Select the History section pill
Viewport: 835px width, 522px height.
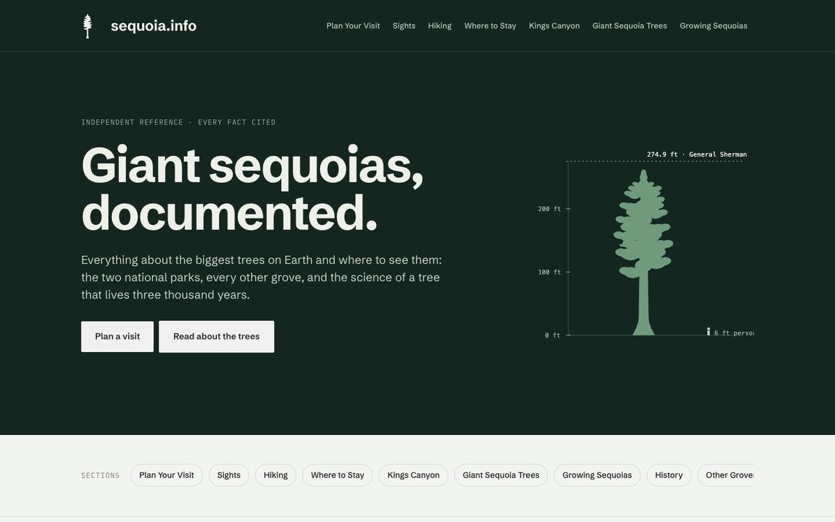pyautogui.click(x=669, y=475)
